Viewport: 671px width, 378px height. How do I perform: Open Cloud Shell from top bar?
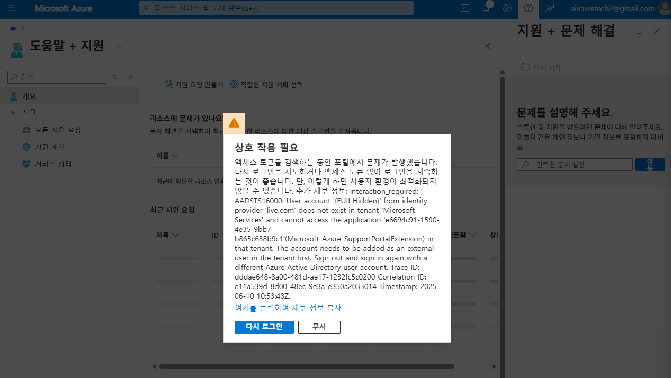(x=464, y=8)
